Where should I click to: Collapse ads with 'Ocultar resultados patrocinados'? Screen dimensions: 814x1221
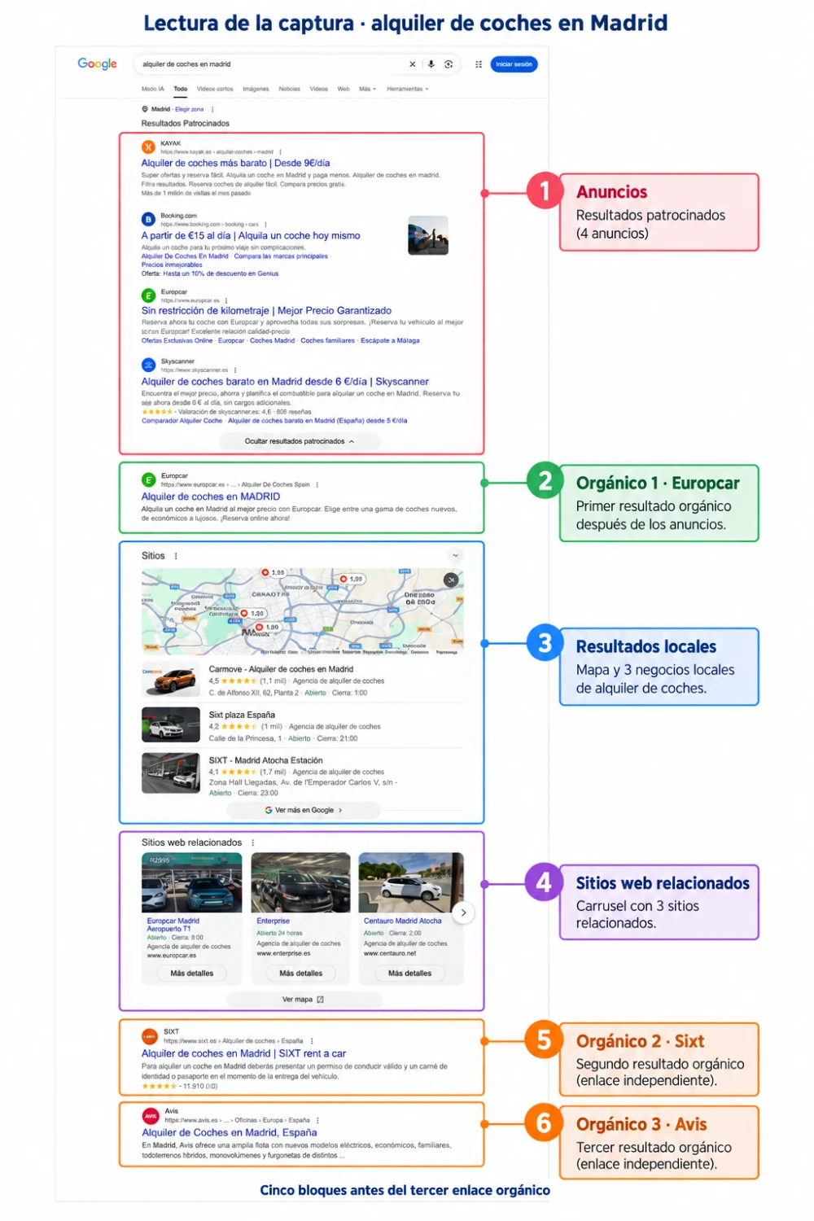(x=300, y=441)
